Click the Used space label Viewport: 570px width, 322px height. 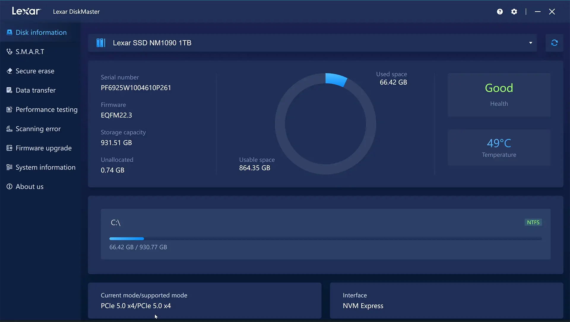pos(392,74)
